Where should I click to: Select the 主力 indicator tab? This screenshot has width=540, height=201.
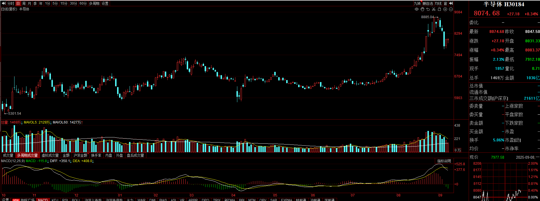(x=130, y=200)
